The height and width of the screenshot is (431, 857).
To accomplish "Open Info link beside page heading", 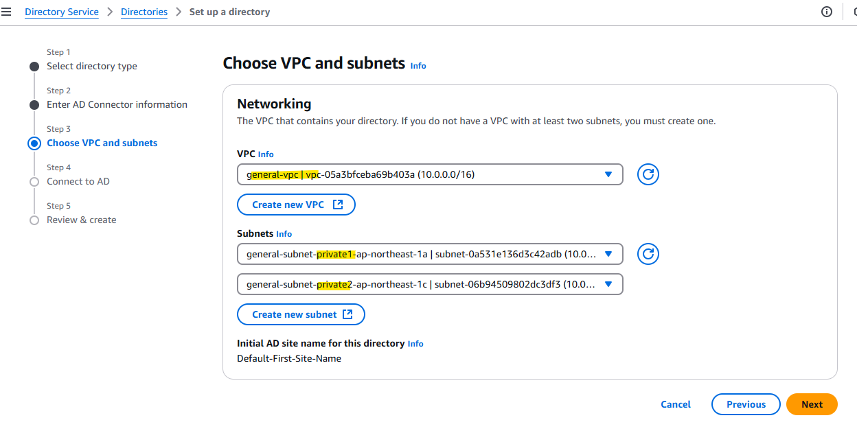I will 418,66.
